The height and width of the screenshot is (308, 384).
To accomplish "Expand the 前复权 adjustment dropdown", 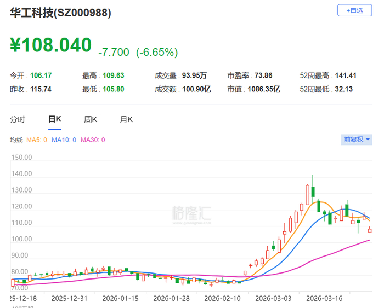I will tap(357, 140).
